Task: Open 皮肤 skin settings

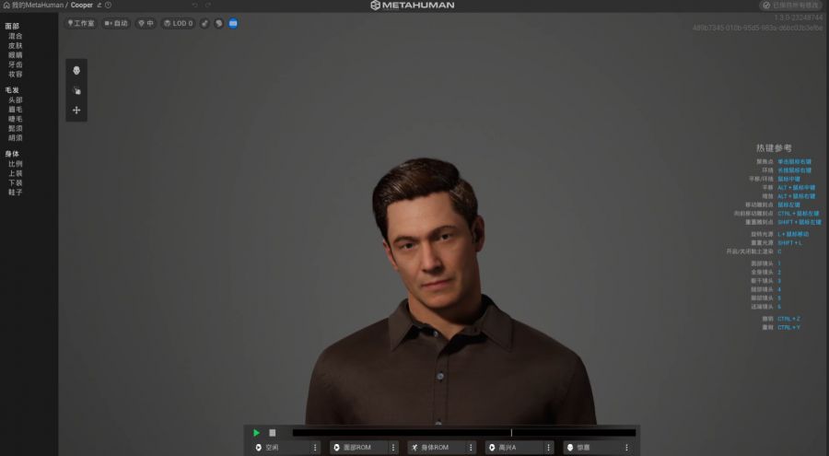Action: [x=16, y=45]
